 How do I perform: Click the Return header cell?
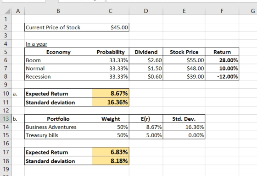coord(222,52)
